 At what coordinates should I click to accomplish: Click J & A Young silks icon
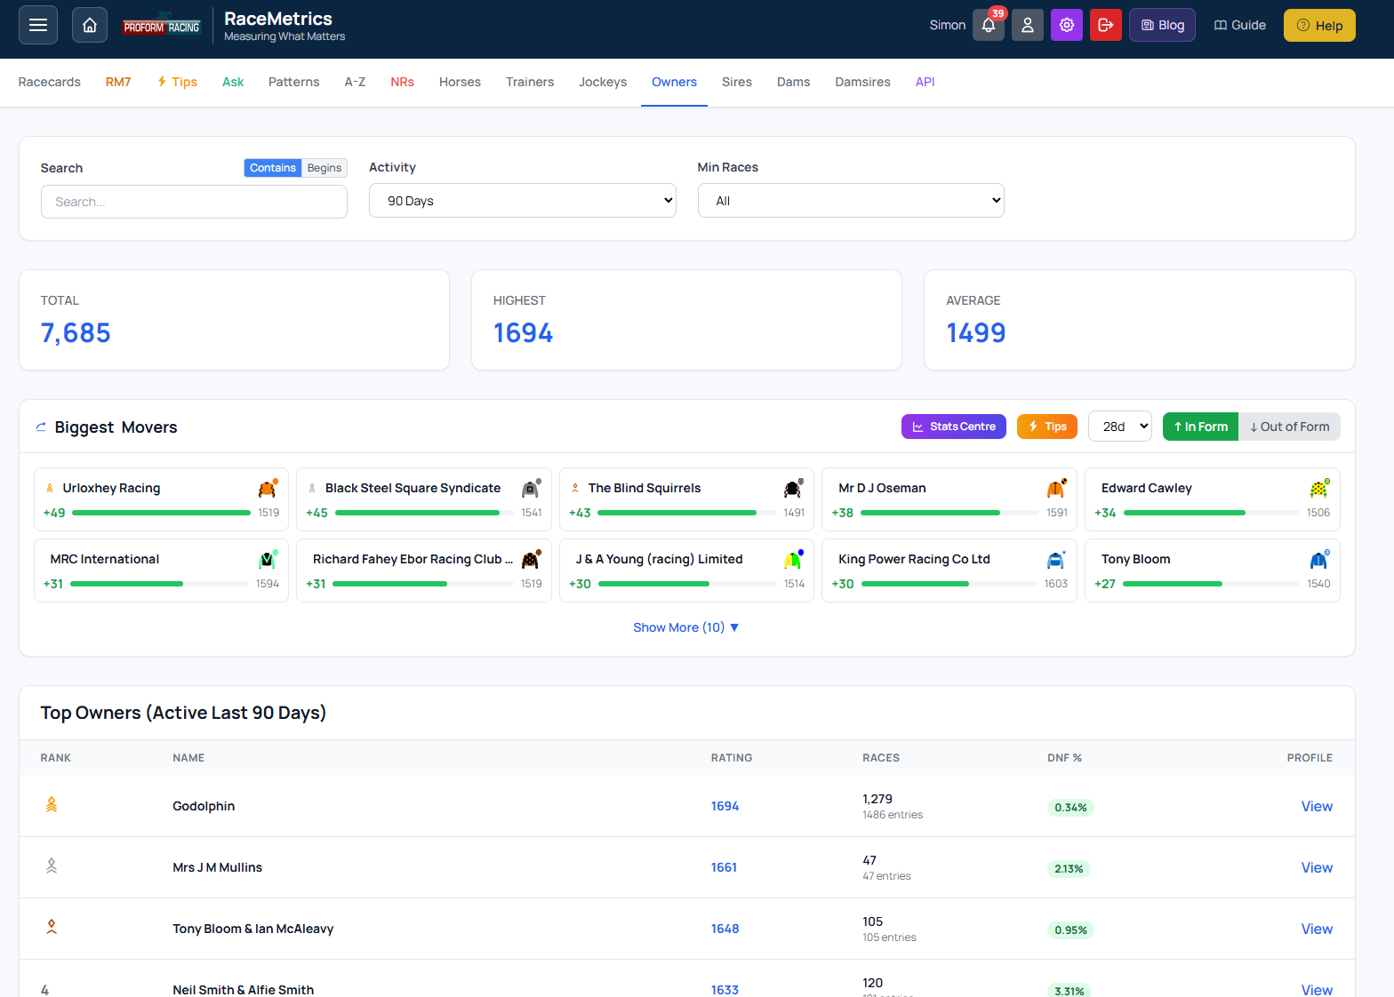[793, 559]
